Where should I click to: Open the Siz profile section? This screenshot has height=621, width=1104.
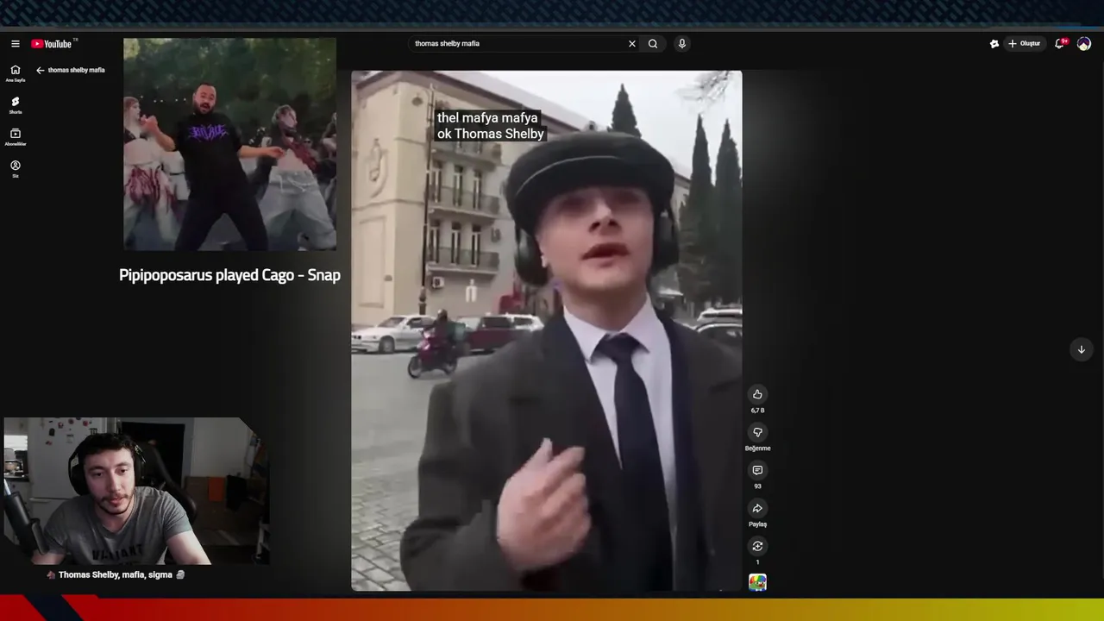point(15,169)
